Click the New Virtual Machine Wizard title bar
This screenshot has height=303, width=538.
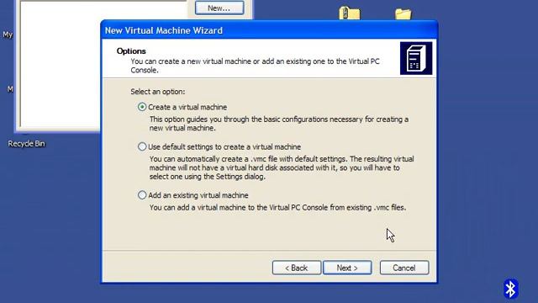click(269, 30)
